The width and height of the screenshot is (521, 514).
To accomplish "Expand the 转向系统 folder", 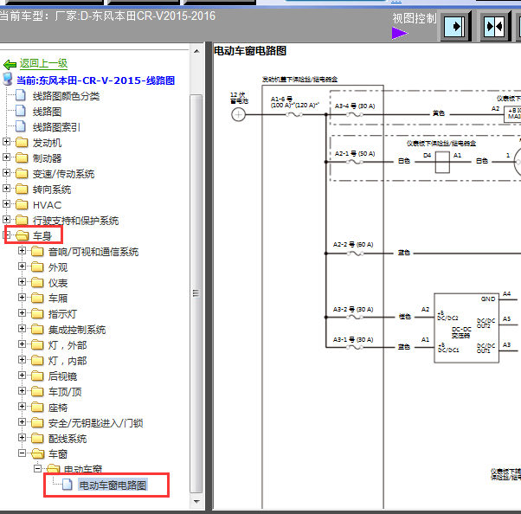I will coord(6,189).
